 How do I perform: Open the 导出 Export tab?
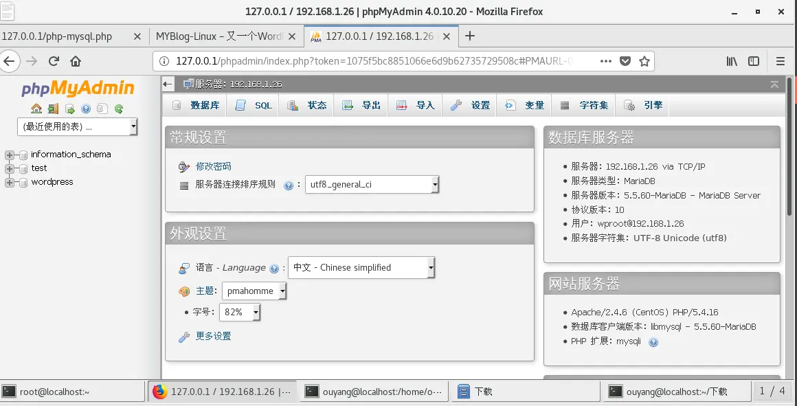(x=361, y=105)
